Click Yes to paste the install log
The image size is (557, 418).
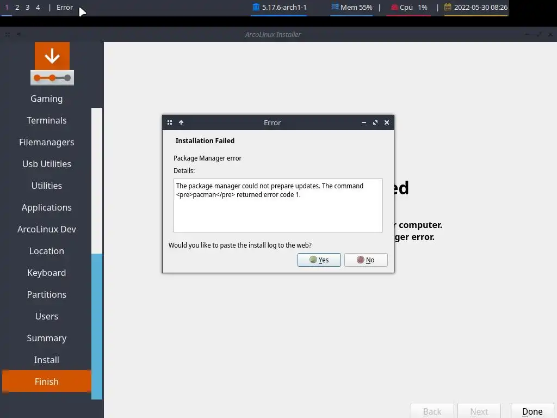(x=319, y=260)
